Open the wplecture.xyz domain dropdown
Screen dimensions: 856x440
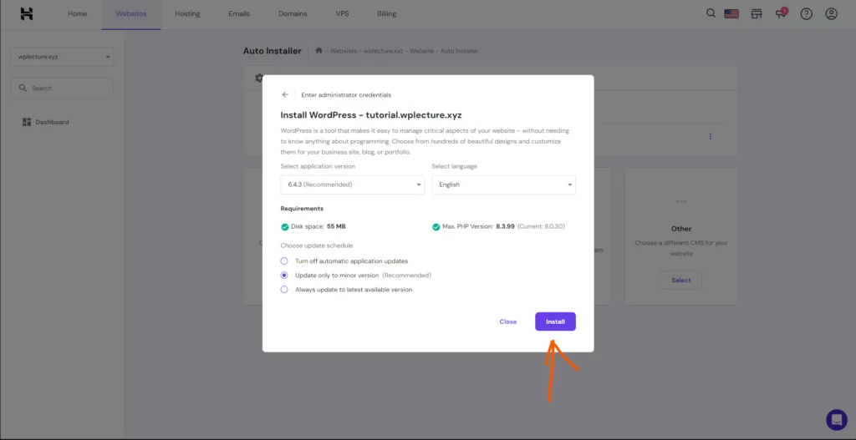(x=62, y=57)
